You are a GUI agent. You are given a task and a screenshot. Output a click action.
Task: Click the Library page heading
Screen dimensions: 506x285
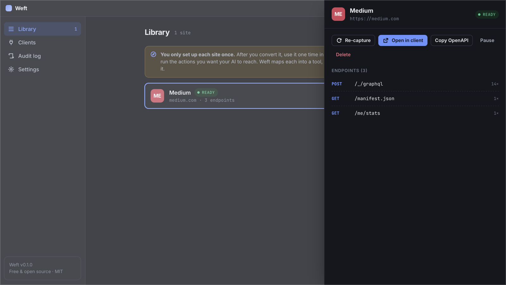point(157,32)
